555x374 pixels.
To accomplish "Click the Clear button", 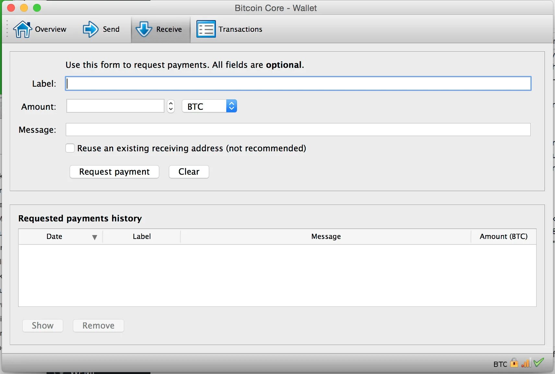I will pos(189,172).
